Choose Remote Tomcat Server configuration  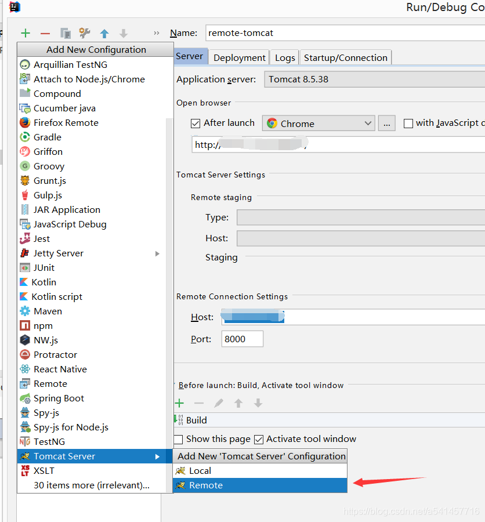pos(260,485)
